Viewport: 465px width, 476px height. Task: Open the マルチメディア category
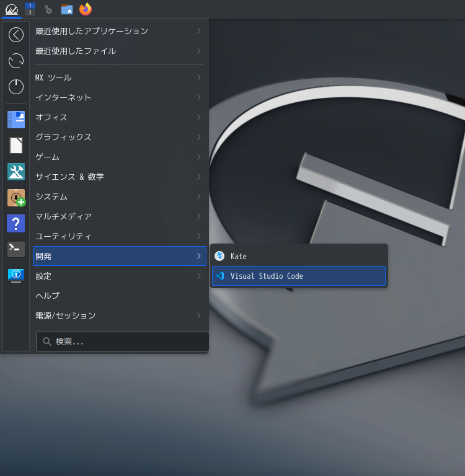[120, 216]
